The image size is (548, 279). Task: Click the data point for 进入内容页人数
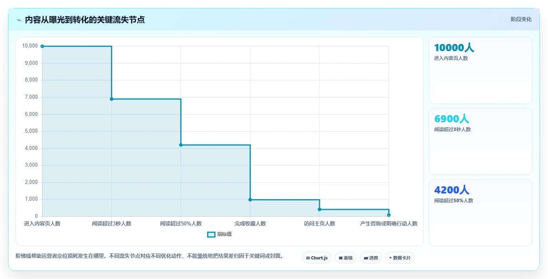[42, 46]
